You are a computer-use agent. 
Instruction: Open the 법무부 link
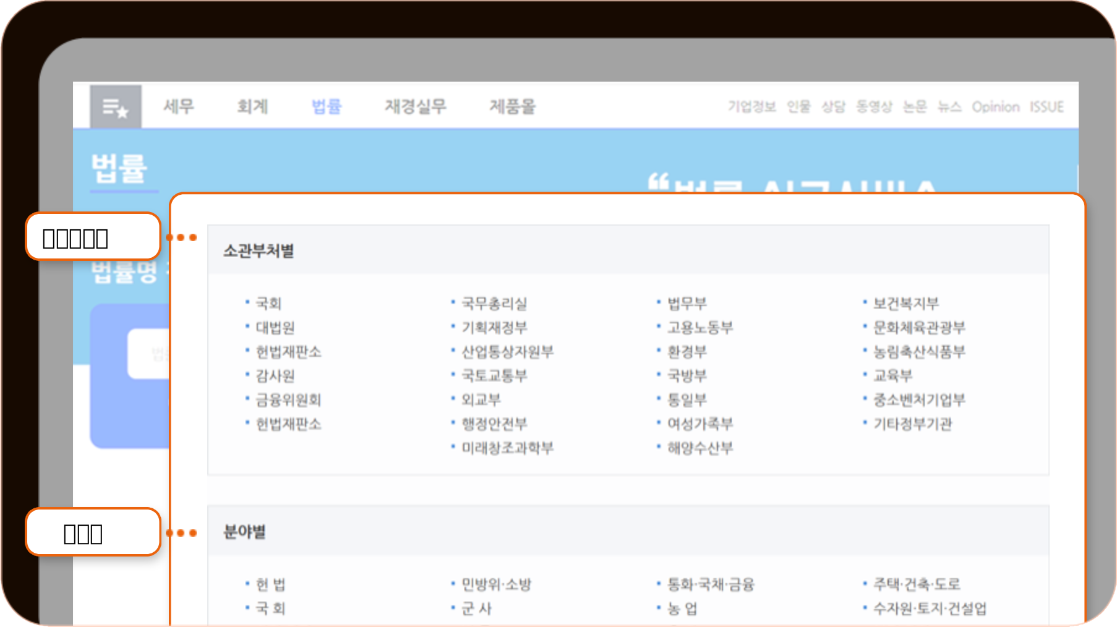coord(687,303)
